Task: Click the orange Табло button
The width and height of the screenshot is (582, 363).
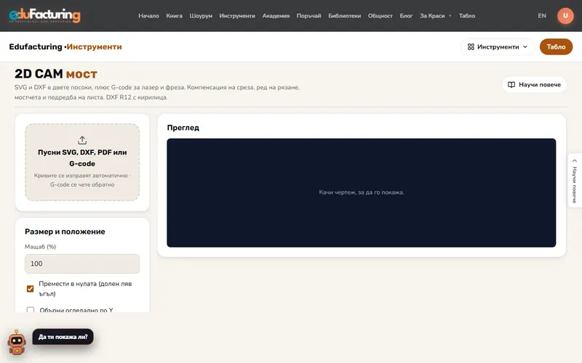Action: [x=556, y=46]
